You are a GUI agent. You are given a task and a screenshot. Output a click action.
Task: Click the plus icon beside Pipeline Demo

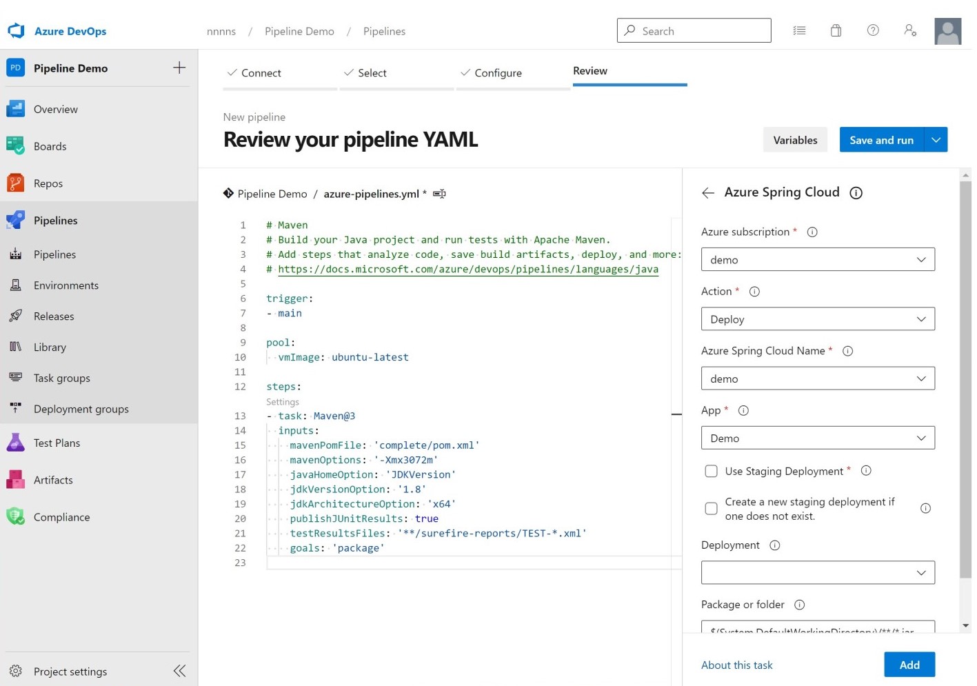coord(179,68)
